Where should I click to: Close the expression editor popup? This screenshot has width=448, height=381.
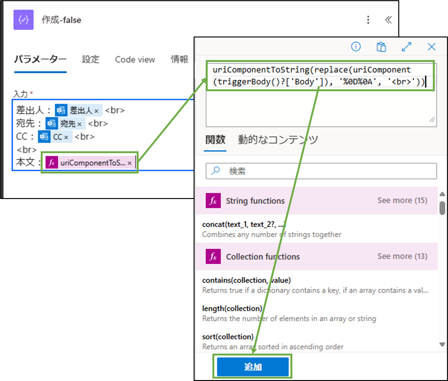pyautogui.click(x=431, y=46)
